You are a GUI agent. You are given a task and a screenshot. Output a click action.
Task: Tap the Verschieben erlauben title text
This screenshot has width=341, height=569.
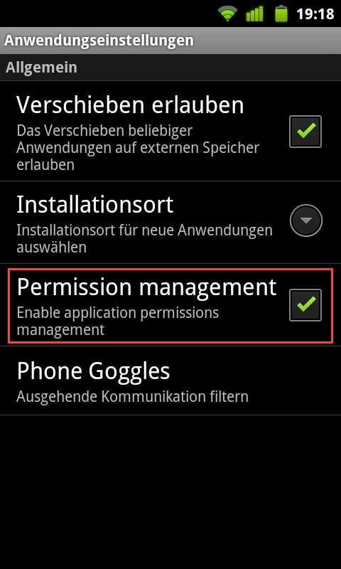click(x=130, y=105)
